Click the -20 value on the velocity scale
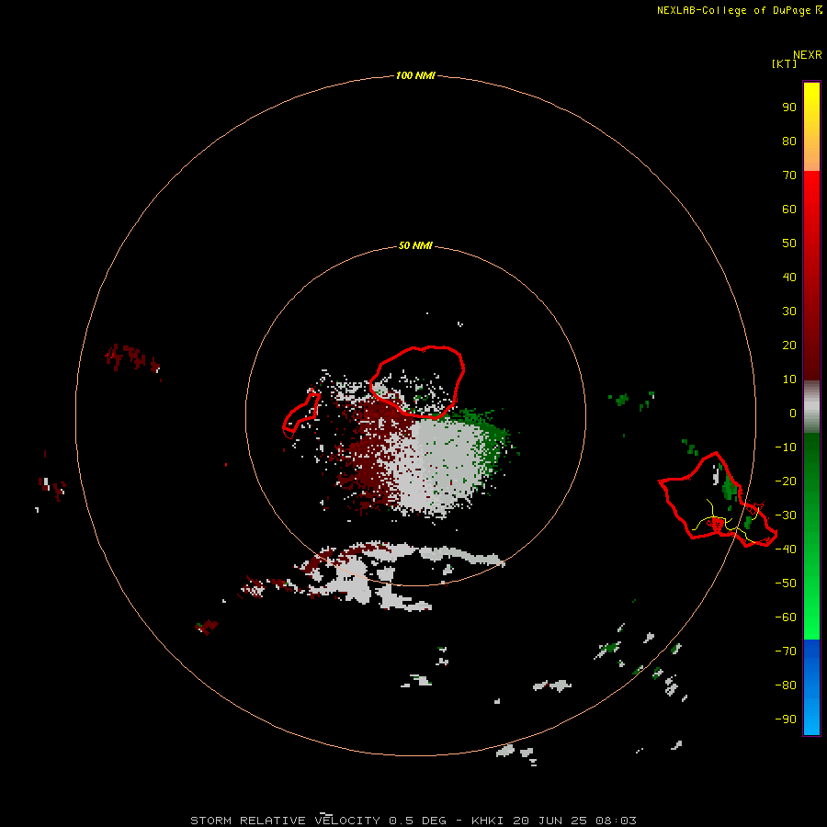 tap(786, 481)
